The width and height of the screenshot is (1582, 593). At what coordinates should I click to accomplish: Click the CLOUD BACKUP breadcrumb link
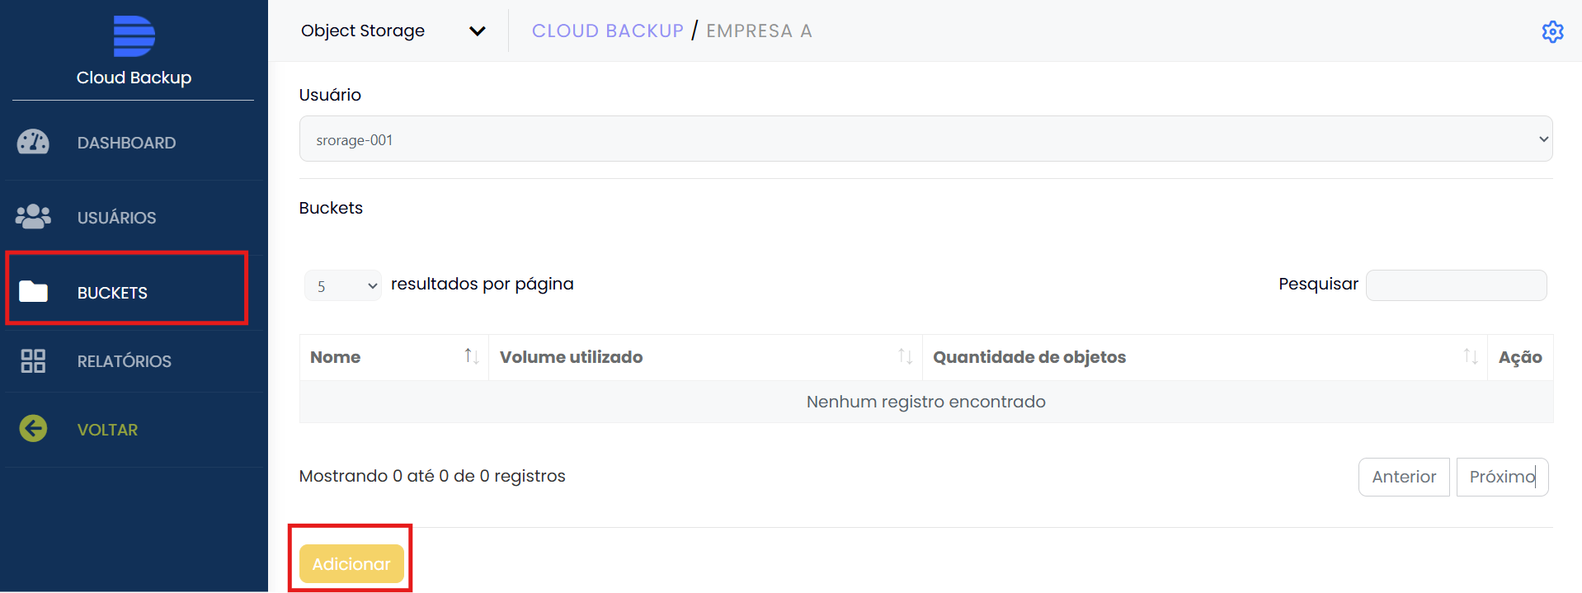[x=608, y=31]
